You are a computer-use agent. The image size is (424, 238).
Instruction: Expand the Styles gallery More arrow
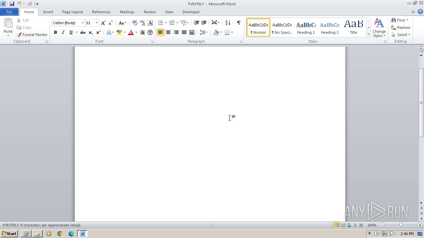[x=368, y=34]
